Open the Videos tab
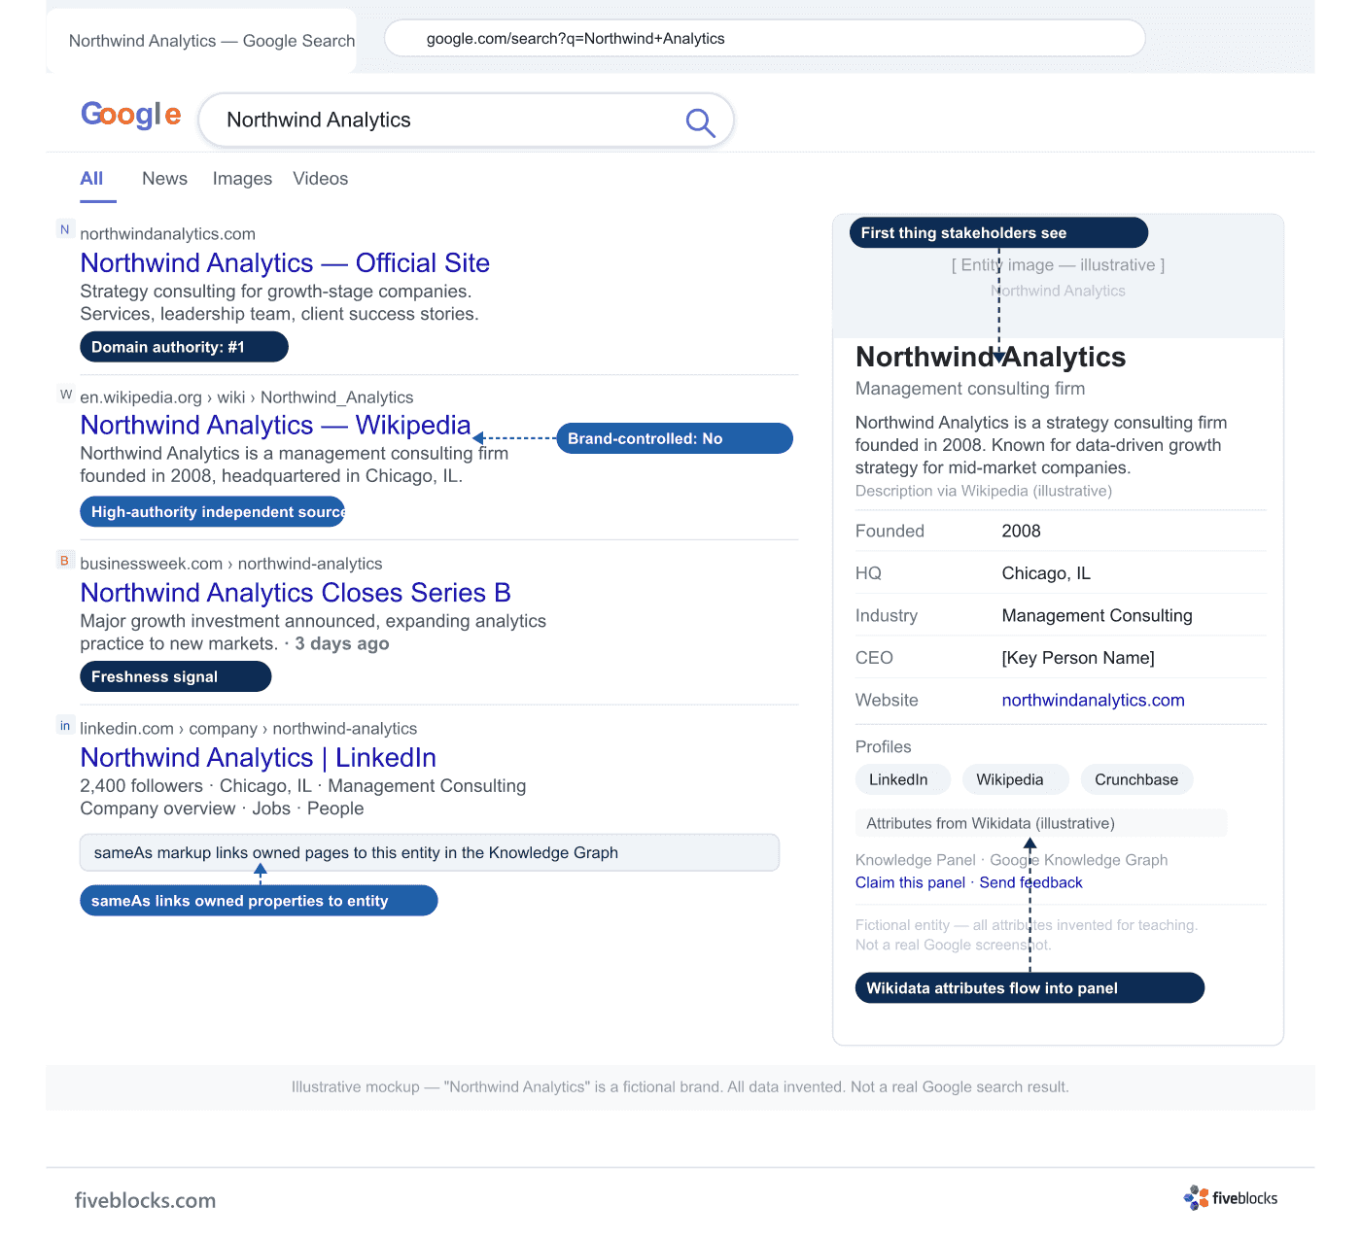This screenshot has height=1240, width=1361. click(x=320, y=179)
